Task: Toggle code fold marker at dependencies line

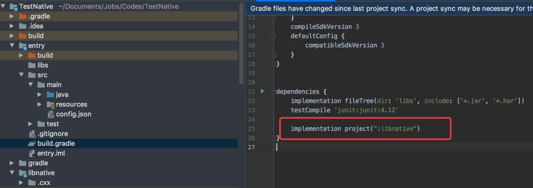Action: point(273,92)
